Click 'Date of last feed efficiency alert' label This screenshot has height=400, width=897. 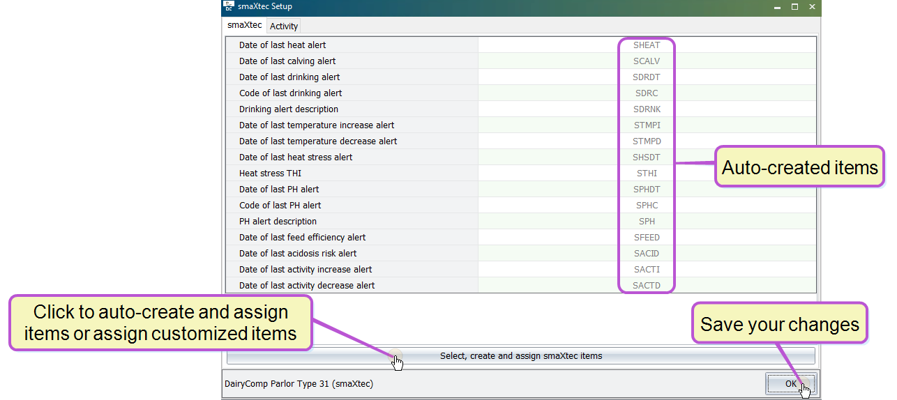(x=302, y=237)
